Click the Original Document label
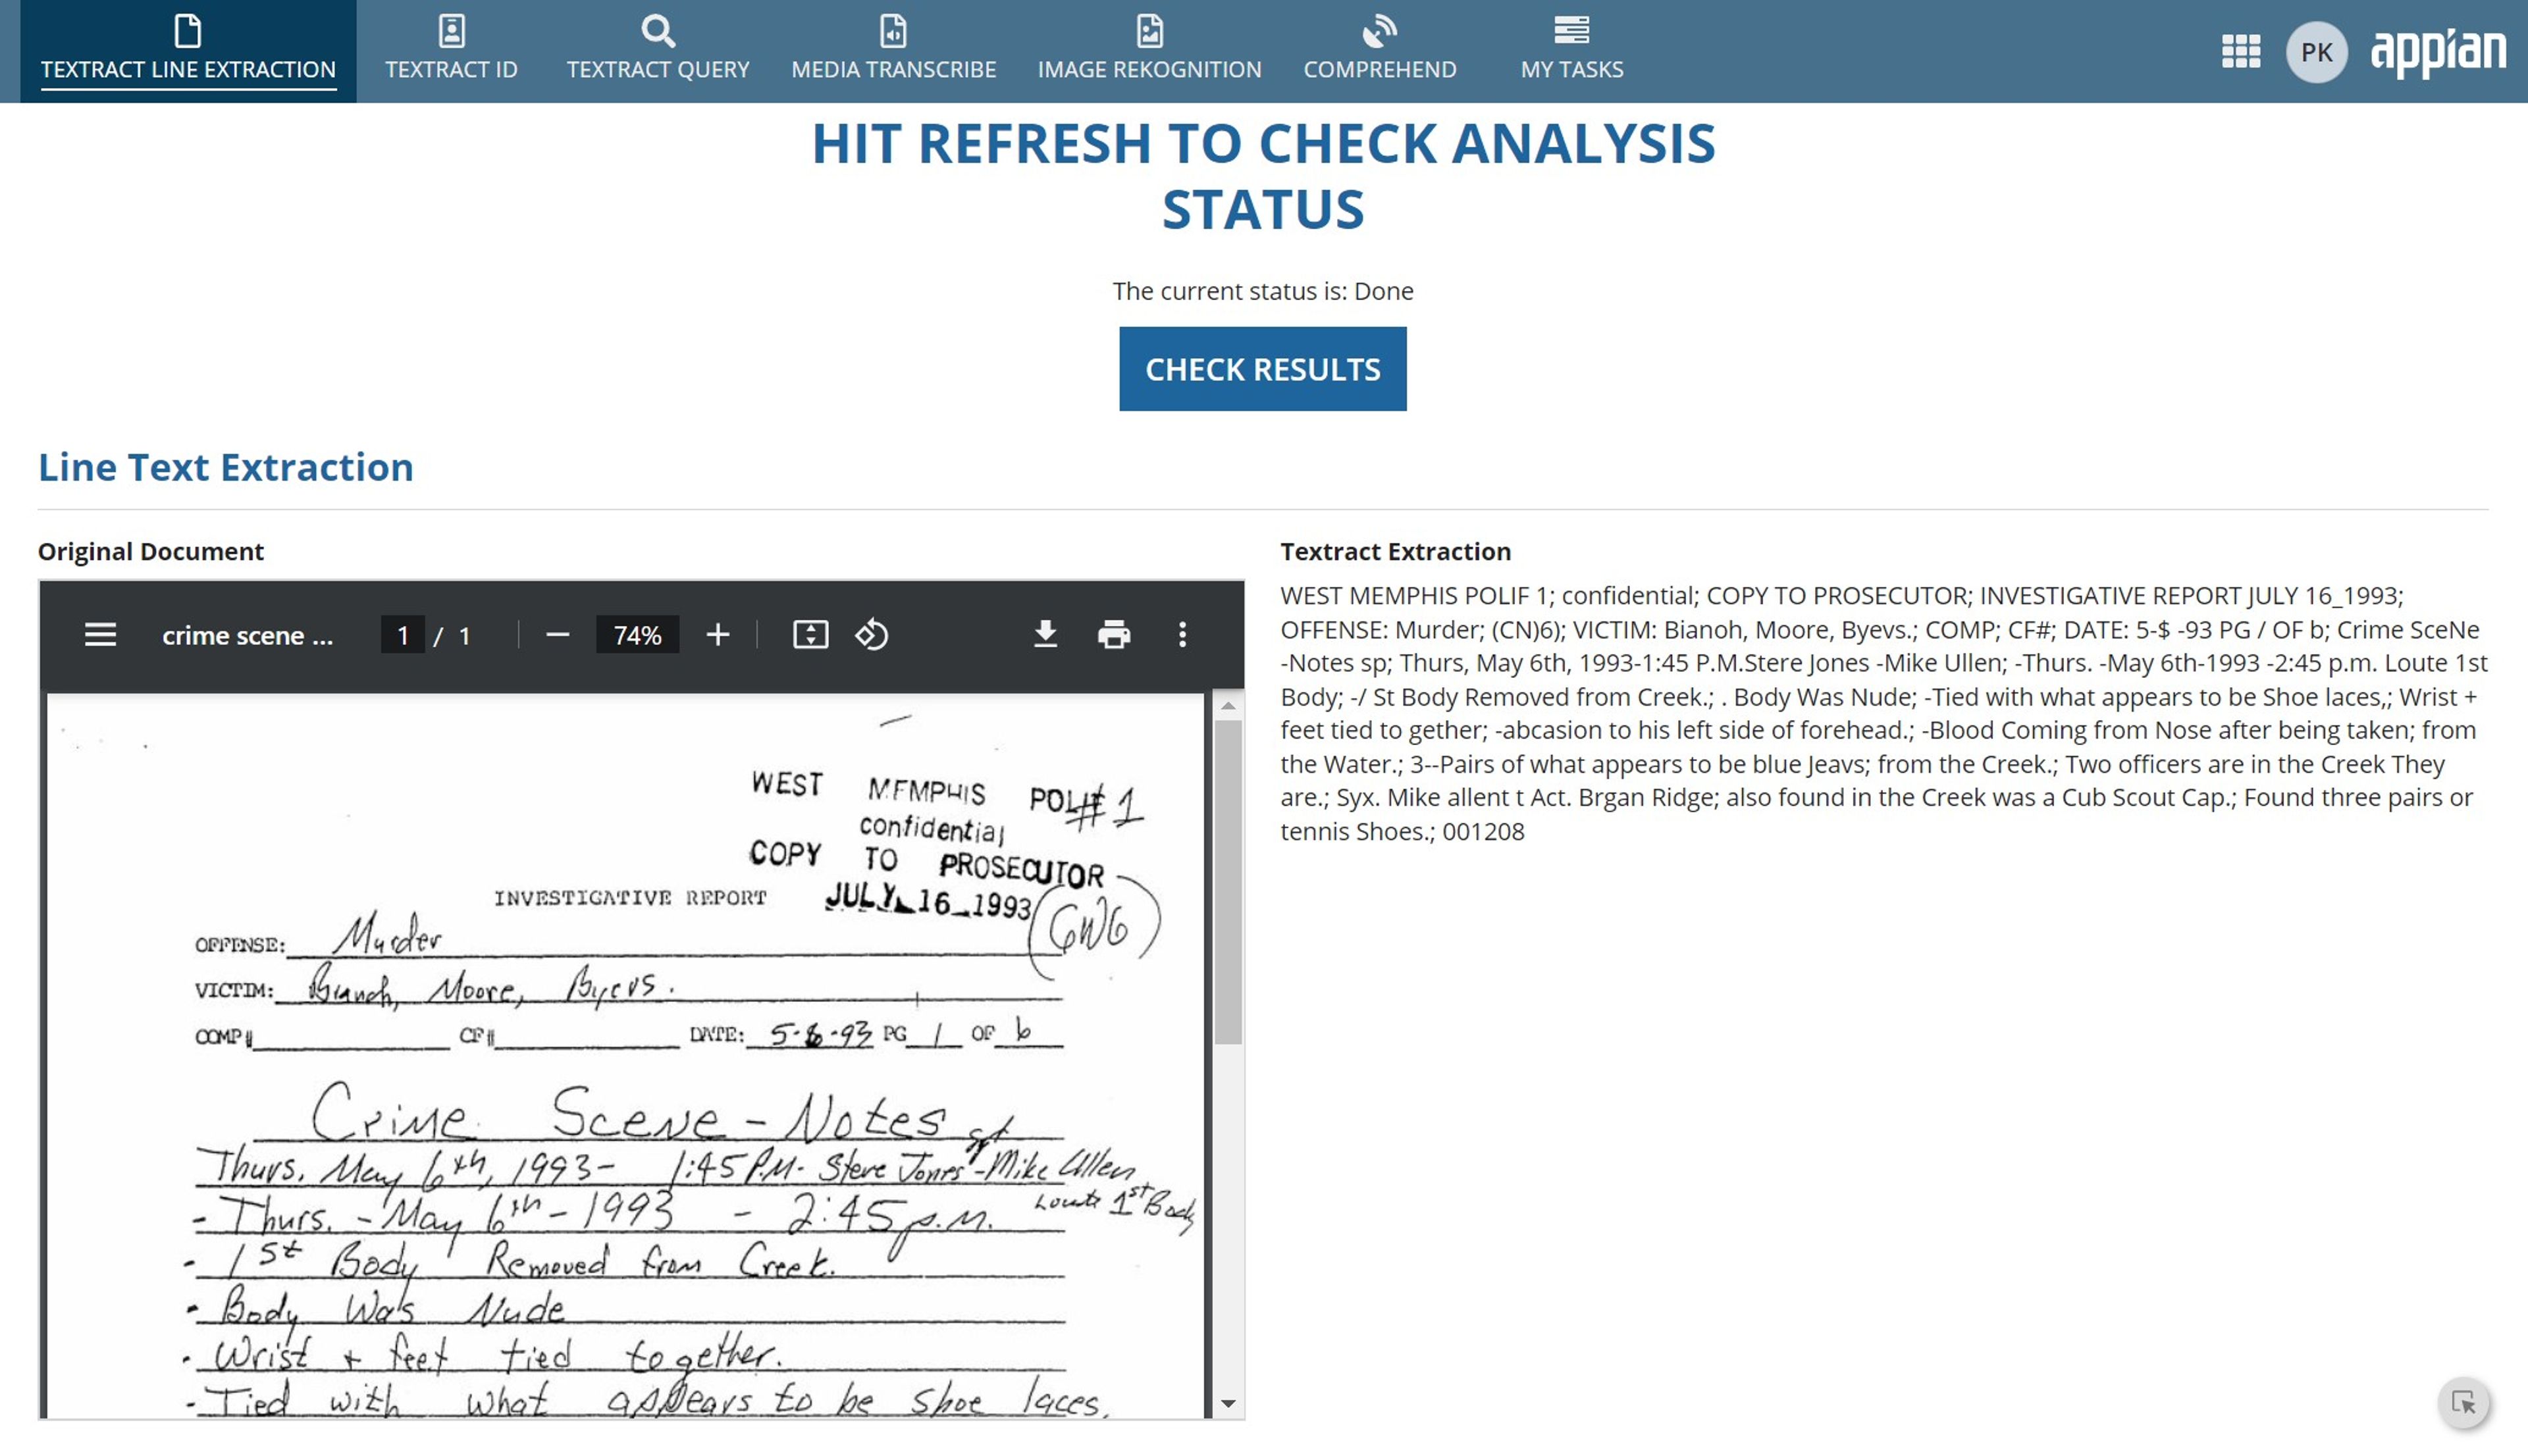This screenshot has height=1456, width=2528. [151, 551]
